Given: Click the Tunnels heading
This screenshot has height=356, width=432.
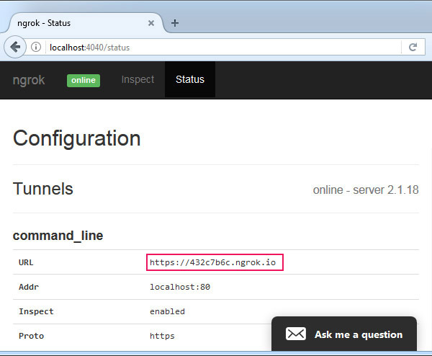Looking at the screenshot, I should [43, 189].
